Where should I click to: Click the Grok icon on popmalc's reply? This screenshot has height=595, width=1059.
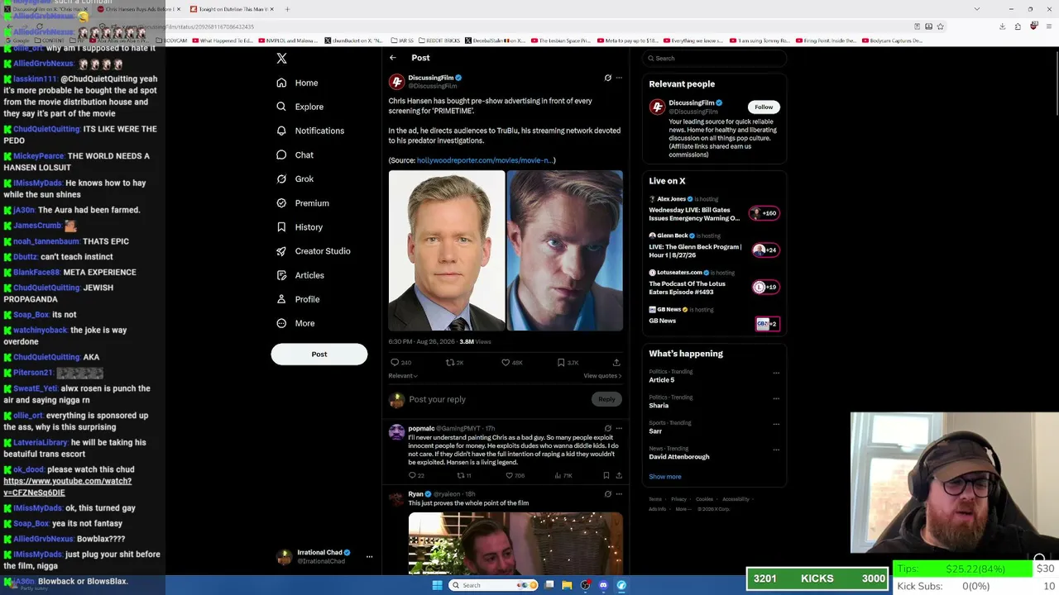click(607, 428)
